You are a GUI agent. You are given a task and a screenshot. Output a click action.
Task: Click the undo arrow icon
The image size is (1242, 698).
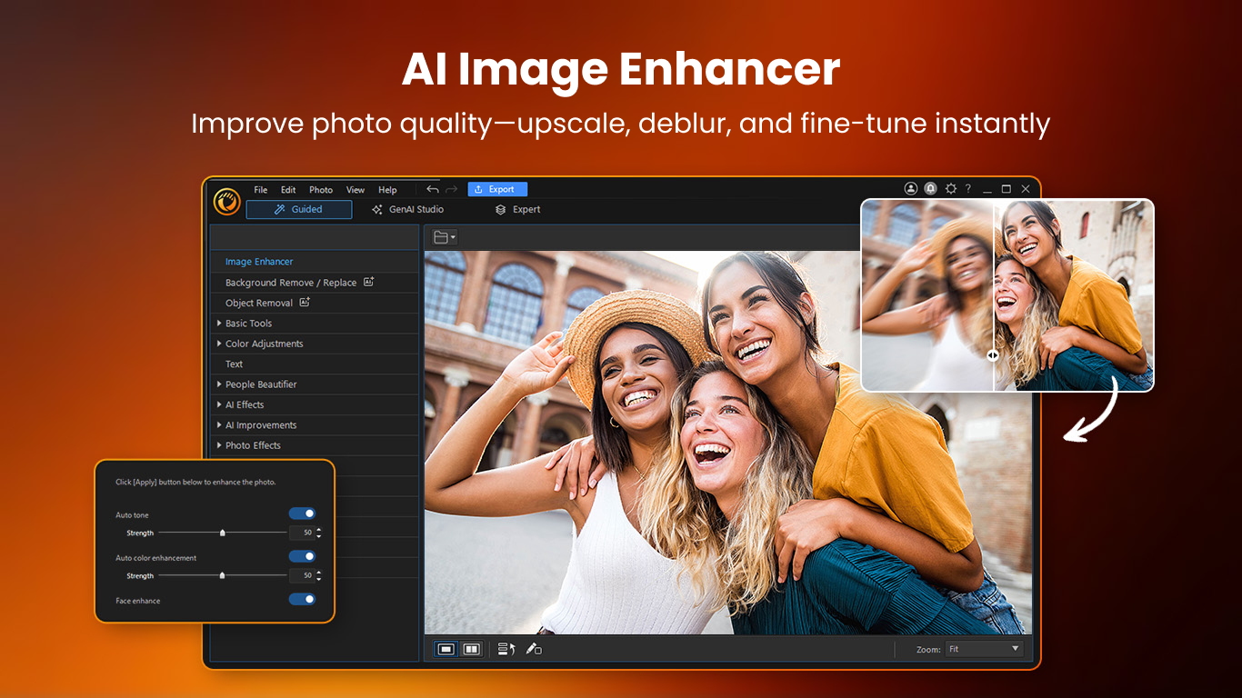pyautogui.click(x=433, y=189)
